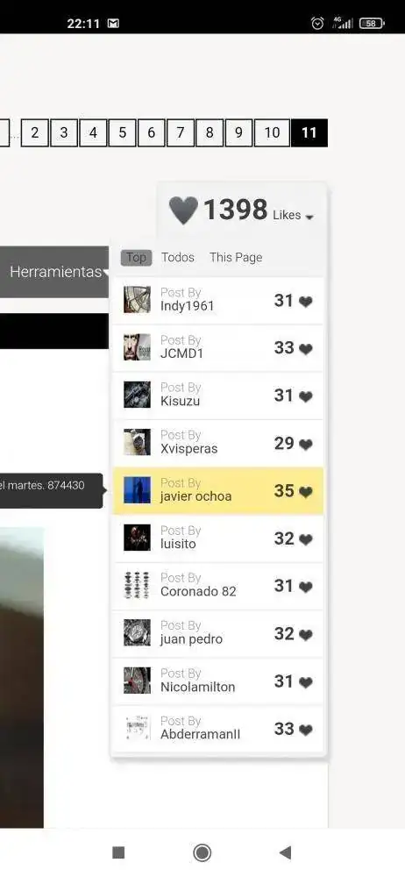
Task: Tap the heart icon in javier ochoa's row
Action: [305, 492]
